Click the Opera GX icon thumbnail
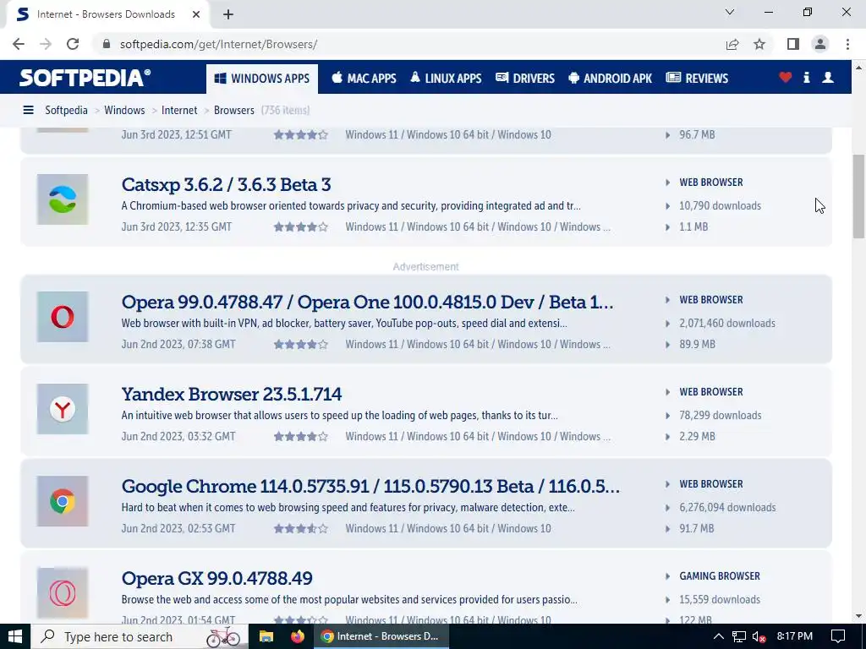This screenshot has width=866, height=649. coord(63,593)
